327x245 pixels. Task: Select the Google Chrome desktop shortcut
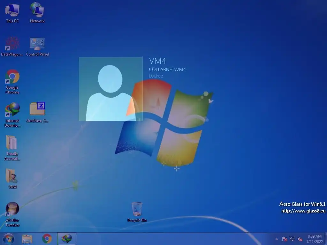coord(12,82)
